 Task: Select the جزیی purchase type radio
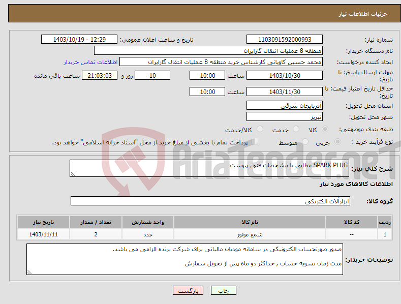click(x=337, y=141)
